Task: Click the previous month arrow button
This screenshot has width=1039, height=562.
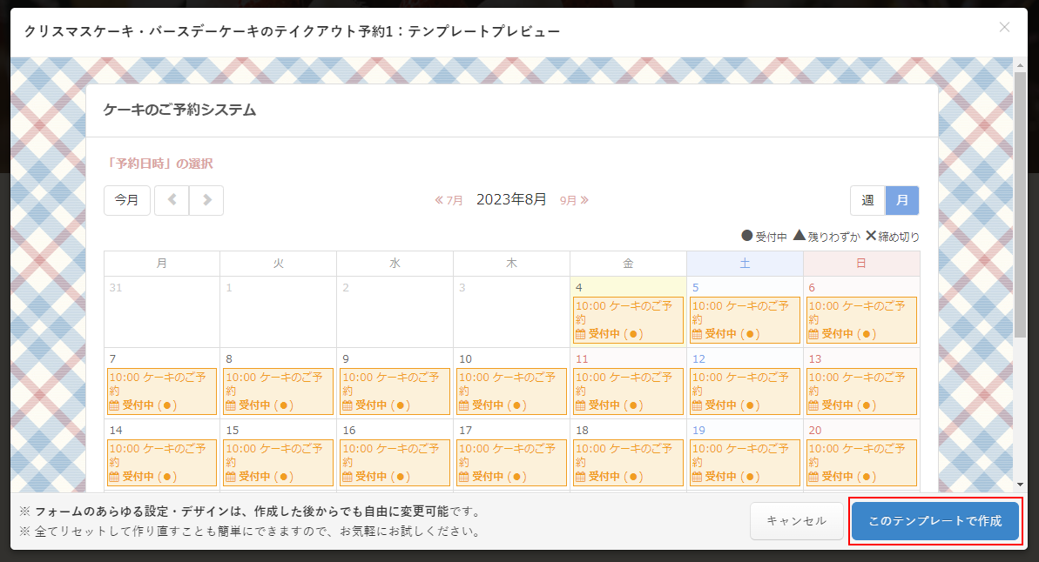Action: coord(172,200)
